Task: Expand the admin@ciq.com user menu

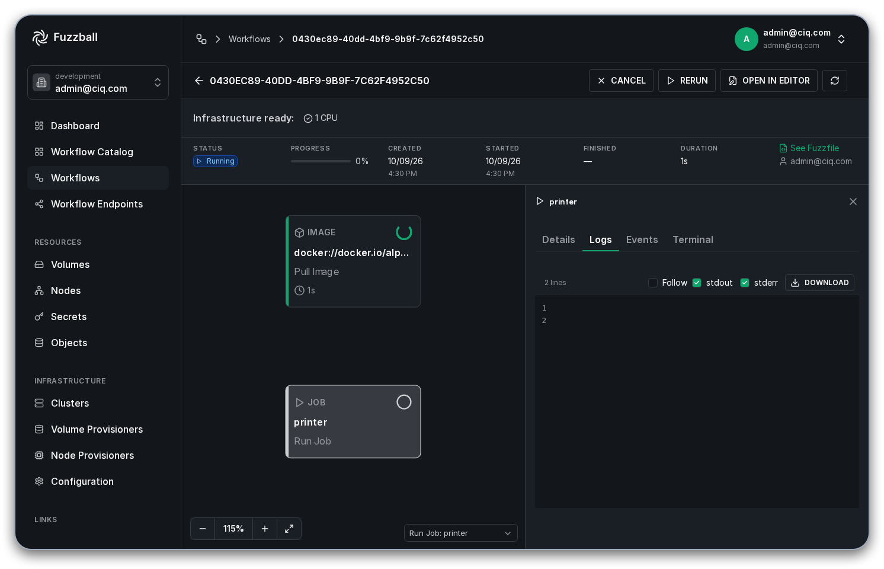Action: 790,39
